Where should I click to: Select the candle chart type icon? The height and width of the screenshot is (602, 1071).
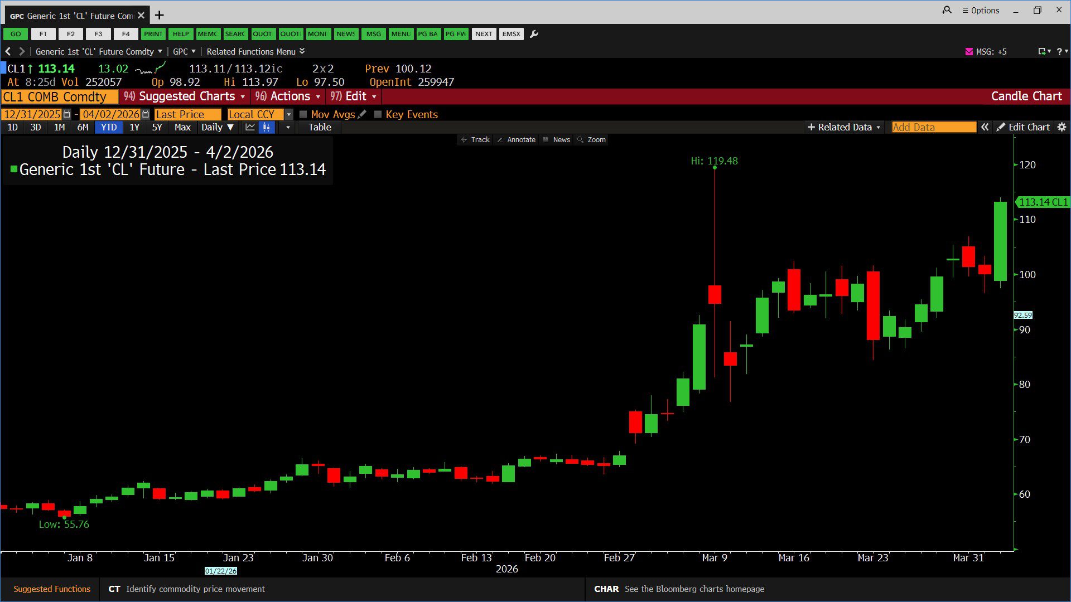(x=267, y=127)
